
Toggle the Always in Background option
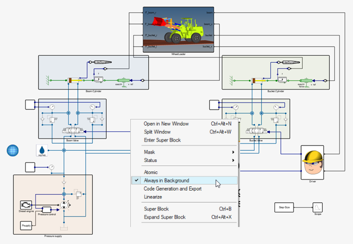[x=166, y=180]
